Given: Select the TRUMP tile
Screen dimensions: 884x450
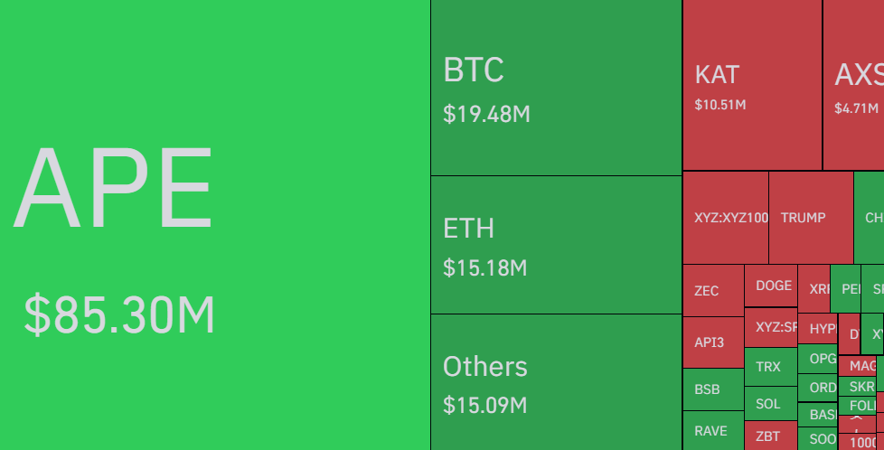Looking at the screenshot, I should 810,218.
